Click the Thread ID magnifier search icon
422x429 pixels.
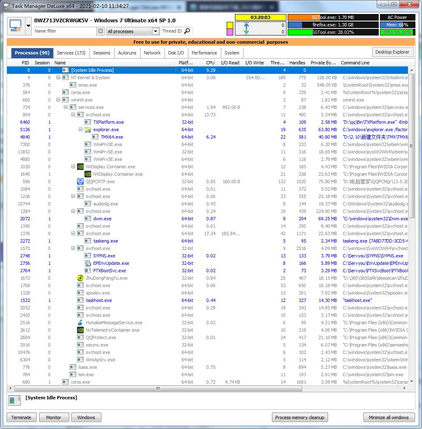(187, 31)
